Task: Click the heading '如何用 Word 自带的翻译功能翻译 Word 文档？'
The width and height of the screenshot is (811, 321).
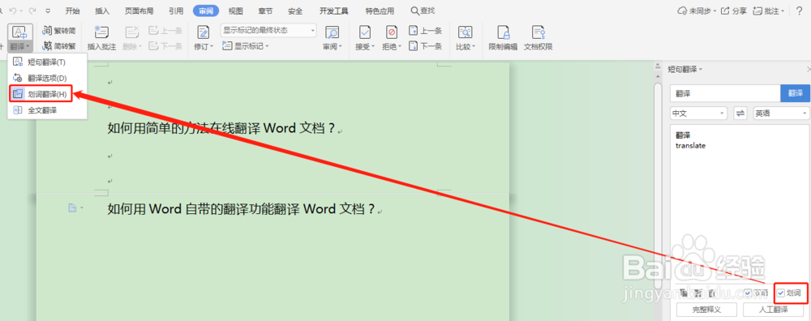Action: [x=241, y=209]
